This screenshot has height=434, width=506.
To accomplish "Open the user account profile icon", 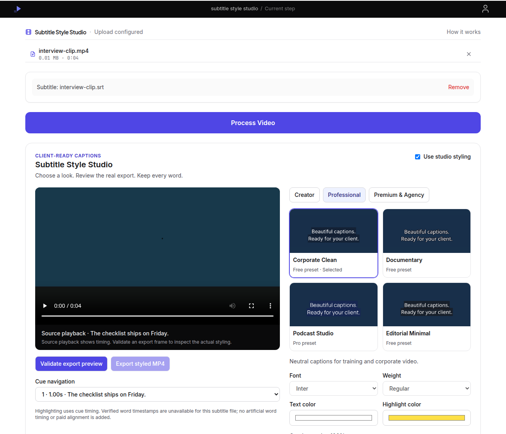I will [x=485, y=9].
